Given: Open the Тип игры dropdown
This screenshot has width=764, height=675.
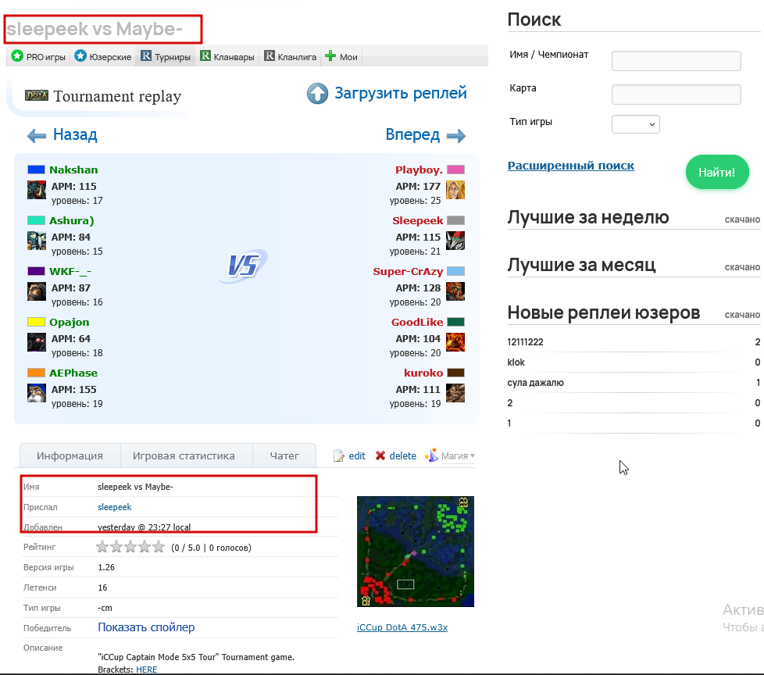Looking at the screenshot, I should [635, 124].
